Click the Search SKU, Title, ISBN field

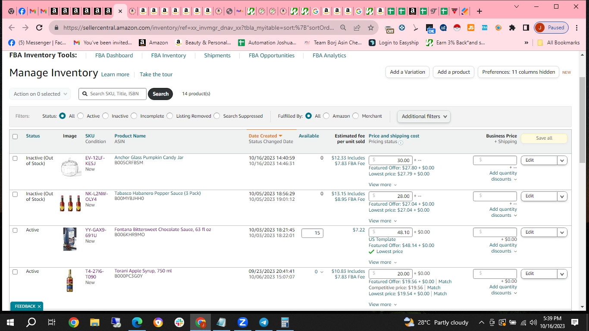[113, 94]
